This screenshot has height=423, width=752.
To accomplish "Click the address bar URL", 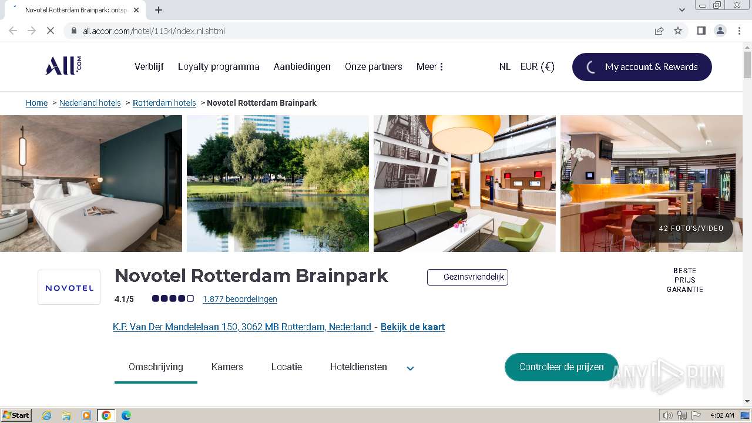I will pyautogui.click(x=154, y=31).
